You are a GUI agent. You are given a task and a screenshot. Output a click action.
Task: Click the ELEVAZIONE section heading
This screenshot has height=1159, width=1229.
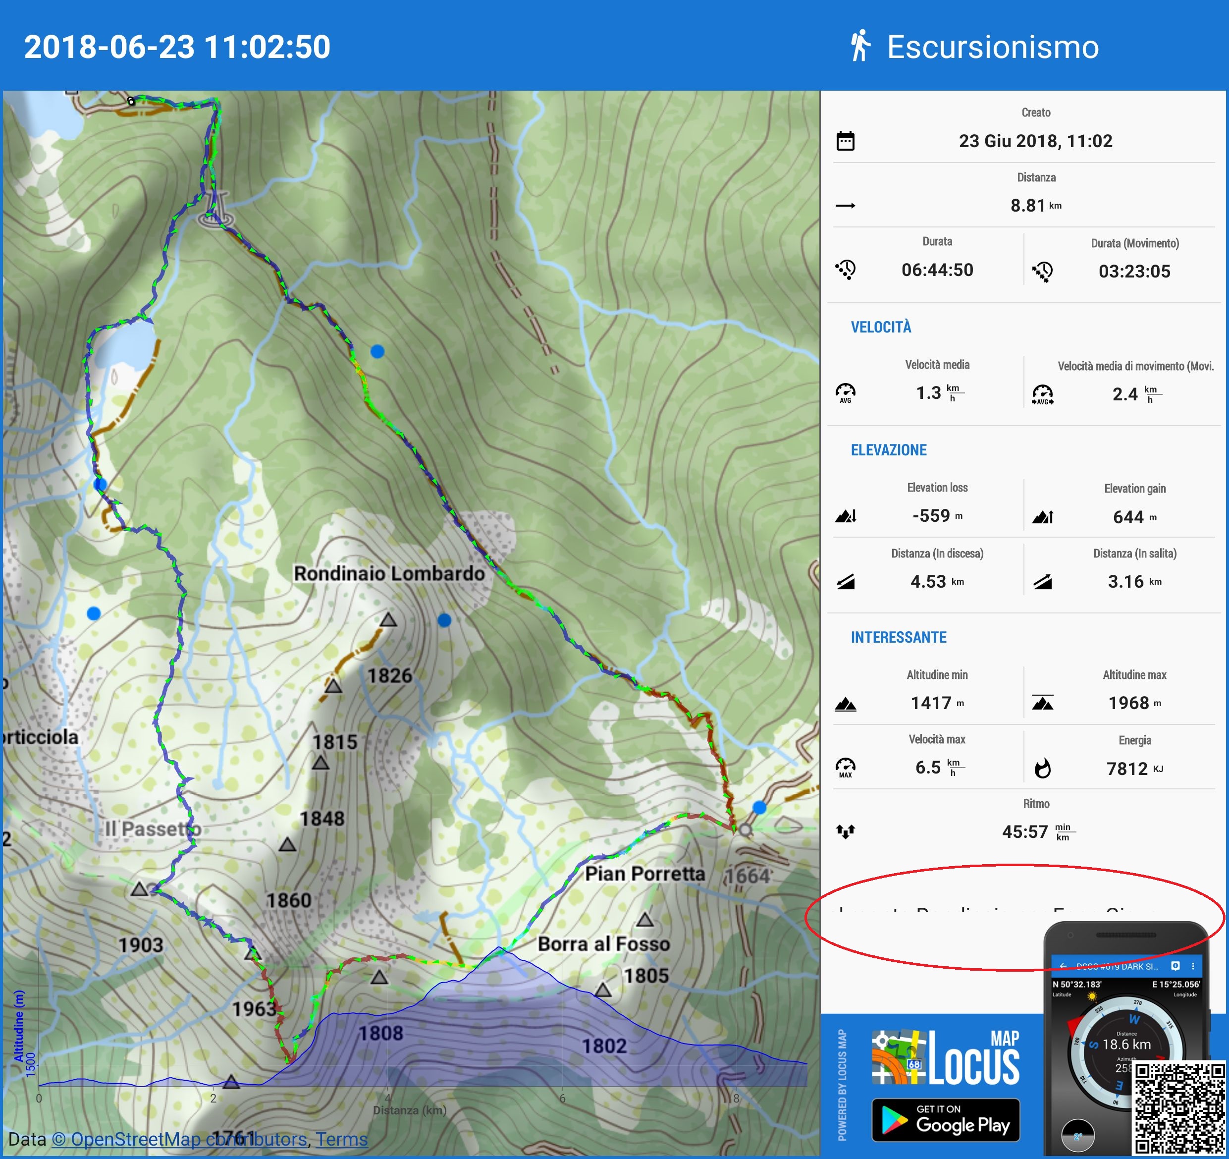tap(888, 450)
